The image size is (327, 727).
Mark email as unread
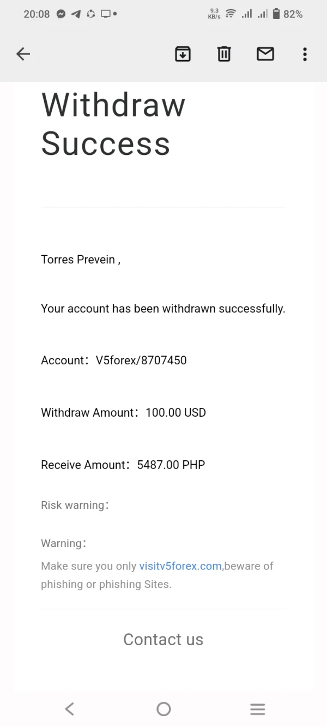tap(265, 53)
